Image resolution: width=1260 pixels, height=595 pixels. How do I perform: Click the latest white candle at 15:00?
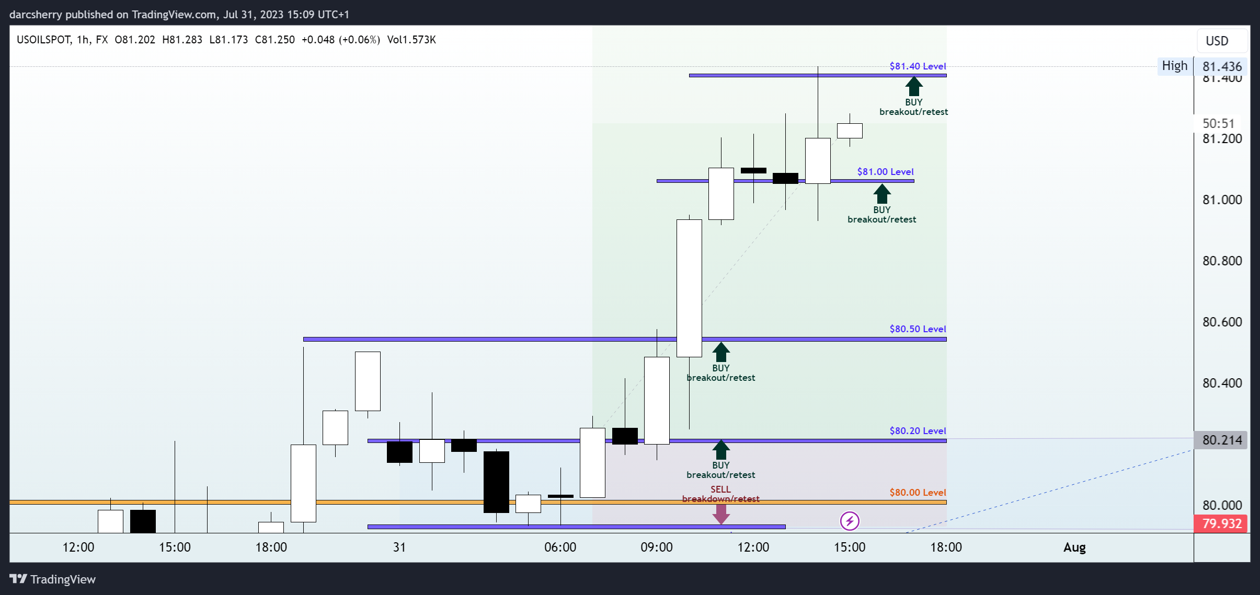tap(850, 131)
